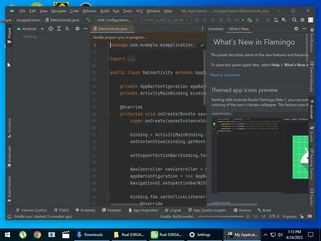
Task: Click the Themed app icons preview image
Action: 260,153
